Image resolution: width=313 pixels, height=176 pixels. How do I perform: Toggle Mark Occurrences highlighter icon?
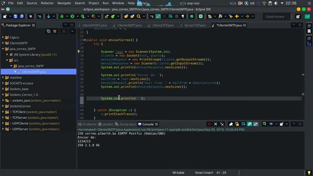[x=158, y=16]
